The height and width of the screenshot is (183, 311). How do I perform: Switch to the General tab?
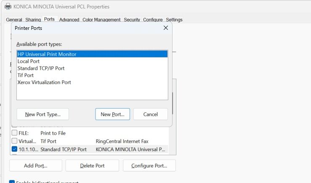(14, 20)
